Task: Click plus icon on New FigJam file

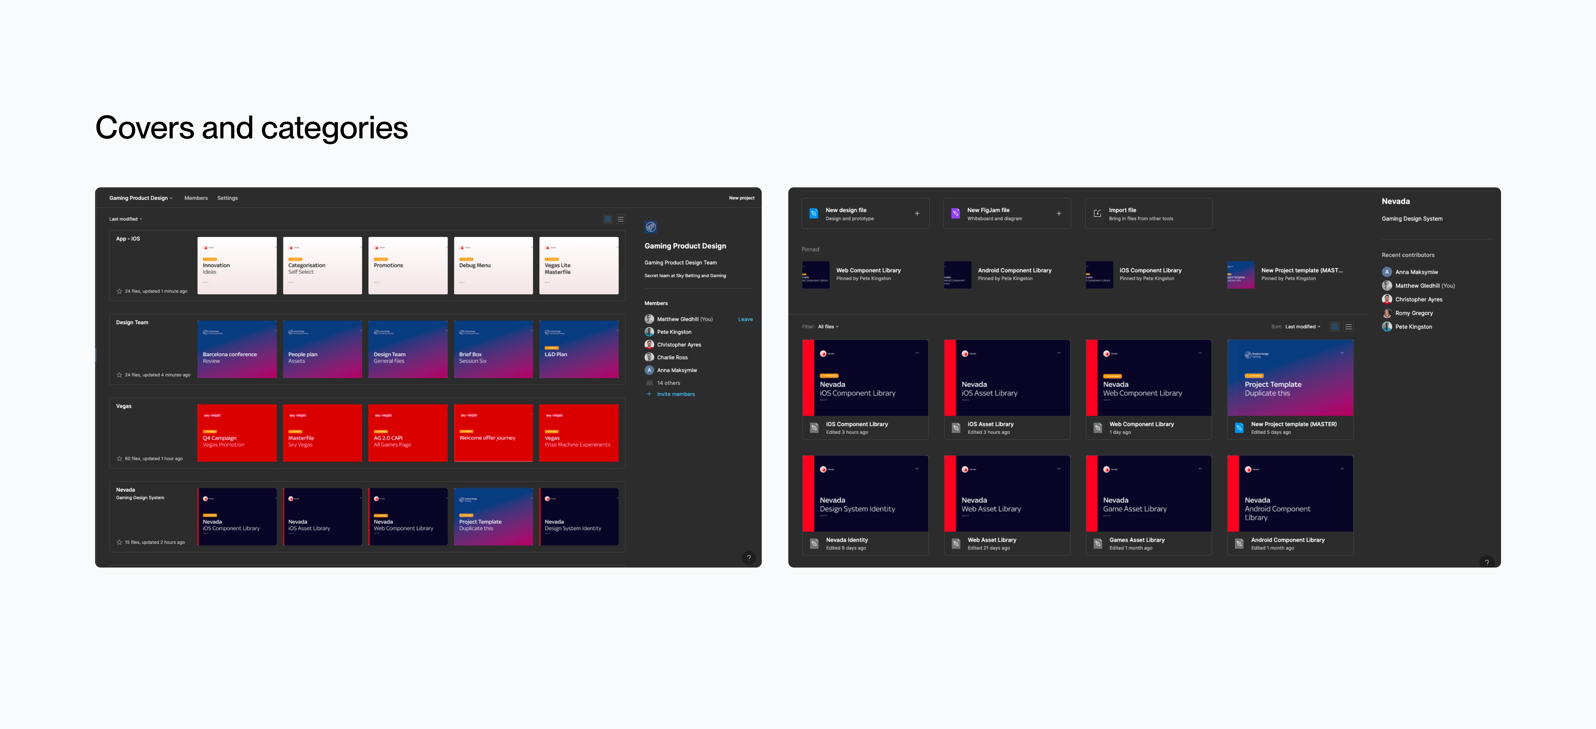Action: click(x=1059, y=213)
